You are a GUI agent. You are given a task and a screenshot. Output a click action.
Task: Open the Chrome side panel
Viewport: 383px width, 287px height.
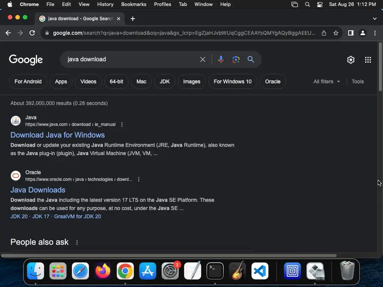(x=351, y=33)
